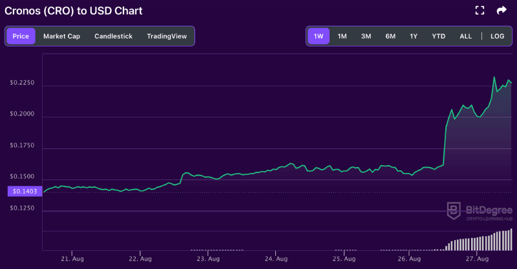Show year-to-date with YTD
The height and width of the screenshot is (269, 517).
click(x=439, y=36)
